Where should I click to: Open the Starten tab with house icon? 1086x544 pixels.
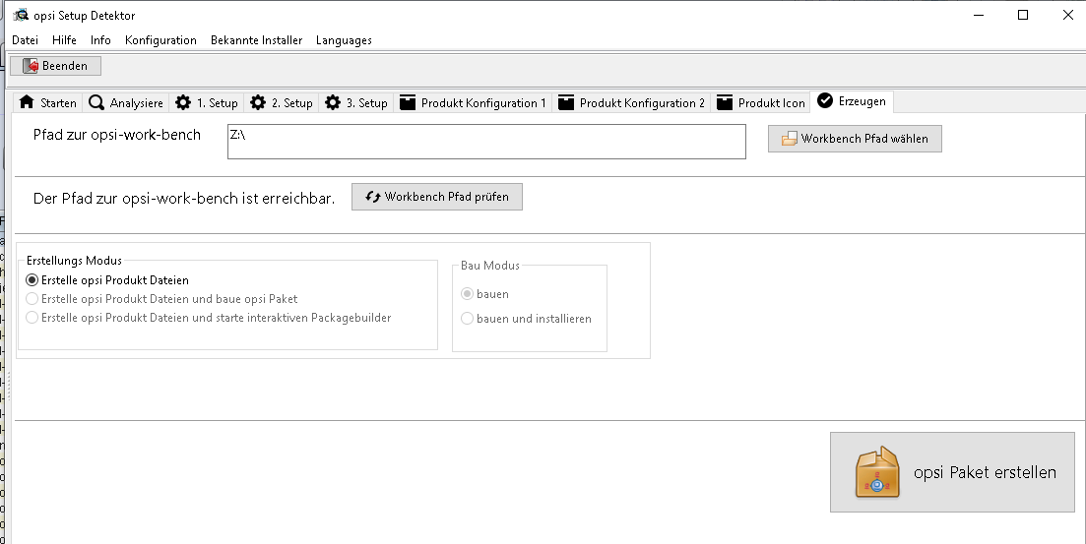[47, 102]
